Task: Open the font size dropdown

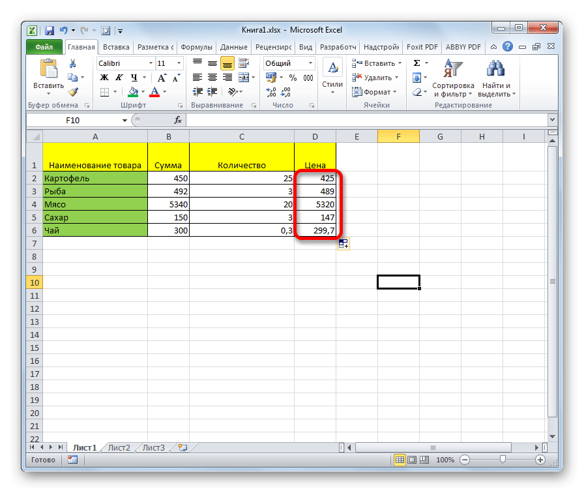Action: [x=179, y=63]
